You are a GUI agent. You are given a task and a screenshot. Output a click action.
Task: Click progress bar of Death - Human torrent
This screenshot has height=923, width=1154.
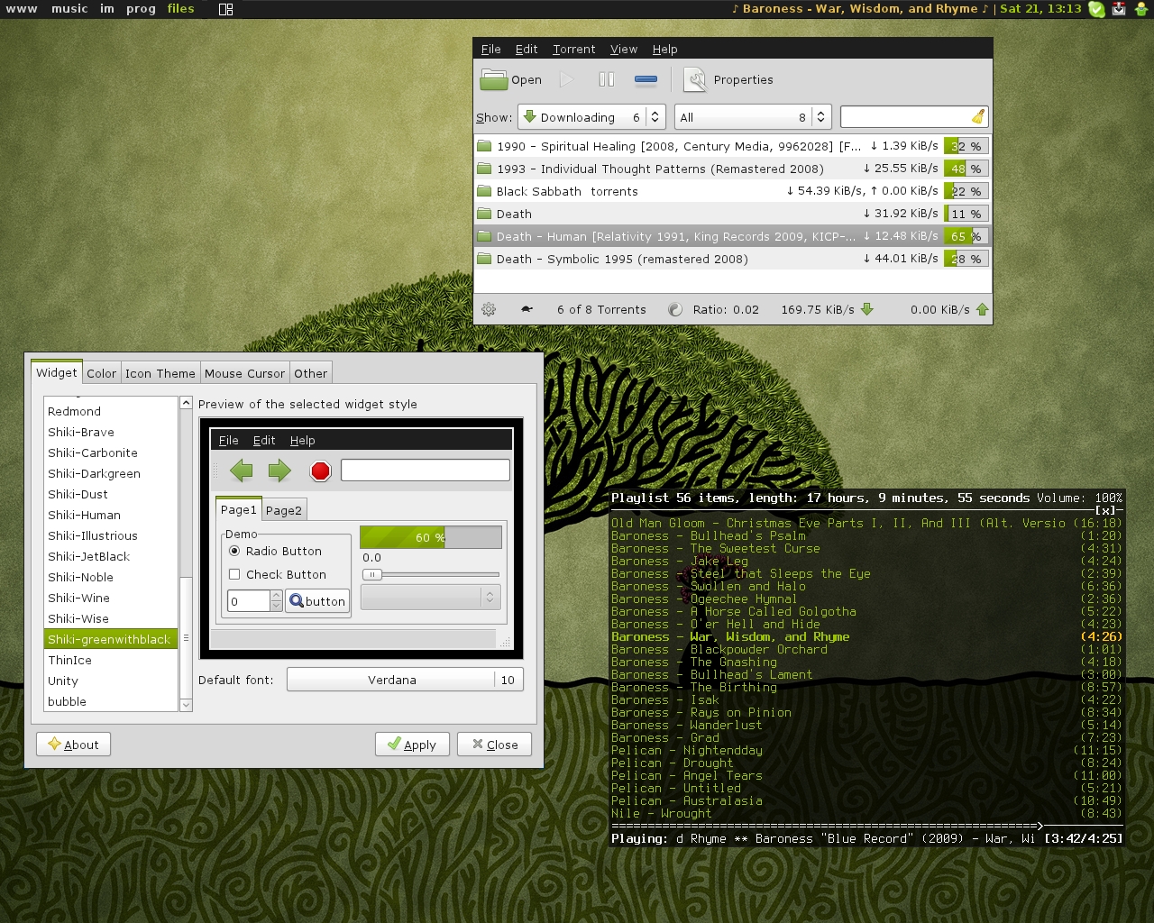(966, 236)
